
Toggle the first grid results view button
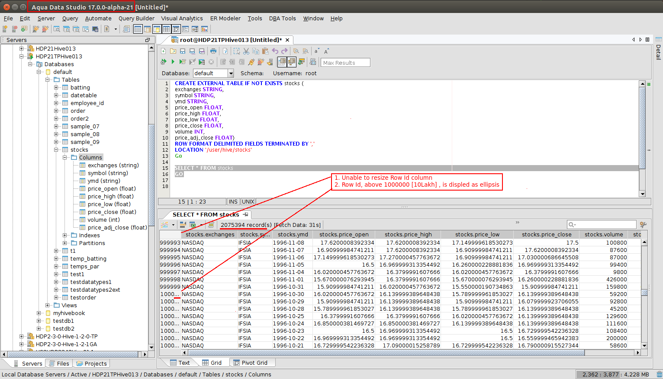[282, 62]
